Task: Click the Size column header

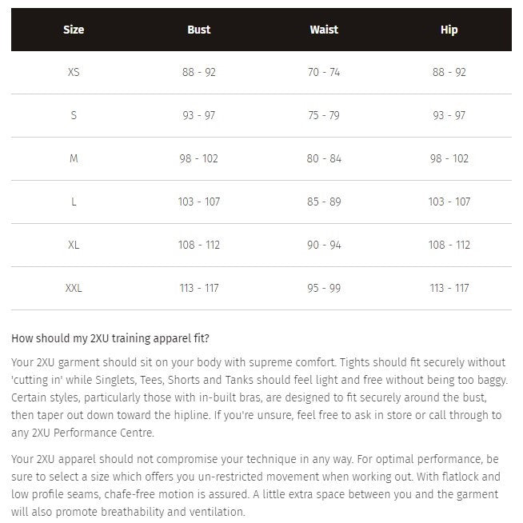Action: point(74,30)
